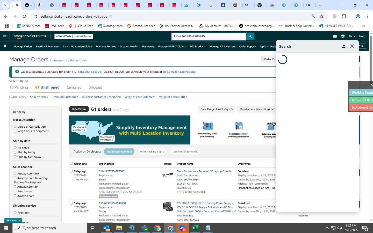Open Payments menu item

[x=148, y=47]
